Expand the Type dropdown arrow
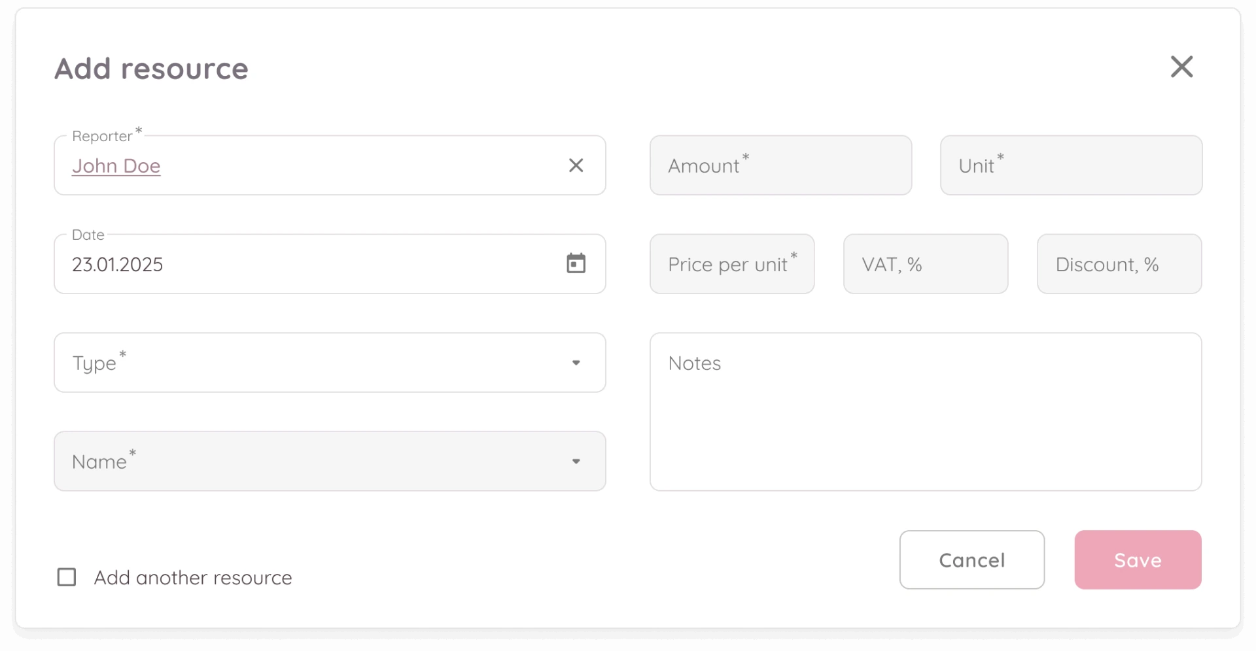This screenshot has width=1256, height=651. pos(576,363)
